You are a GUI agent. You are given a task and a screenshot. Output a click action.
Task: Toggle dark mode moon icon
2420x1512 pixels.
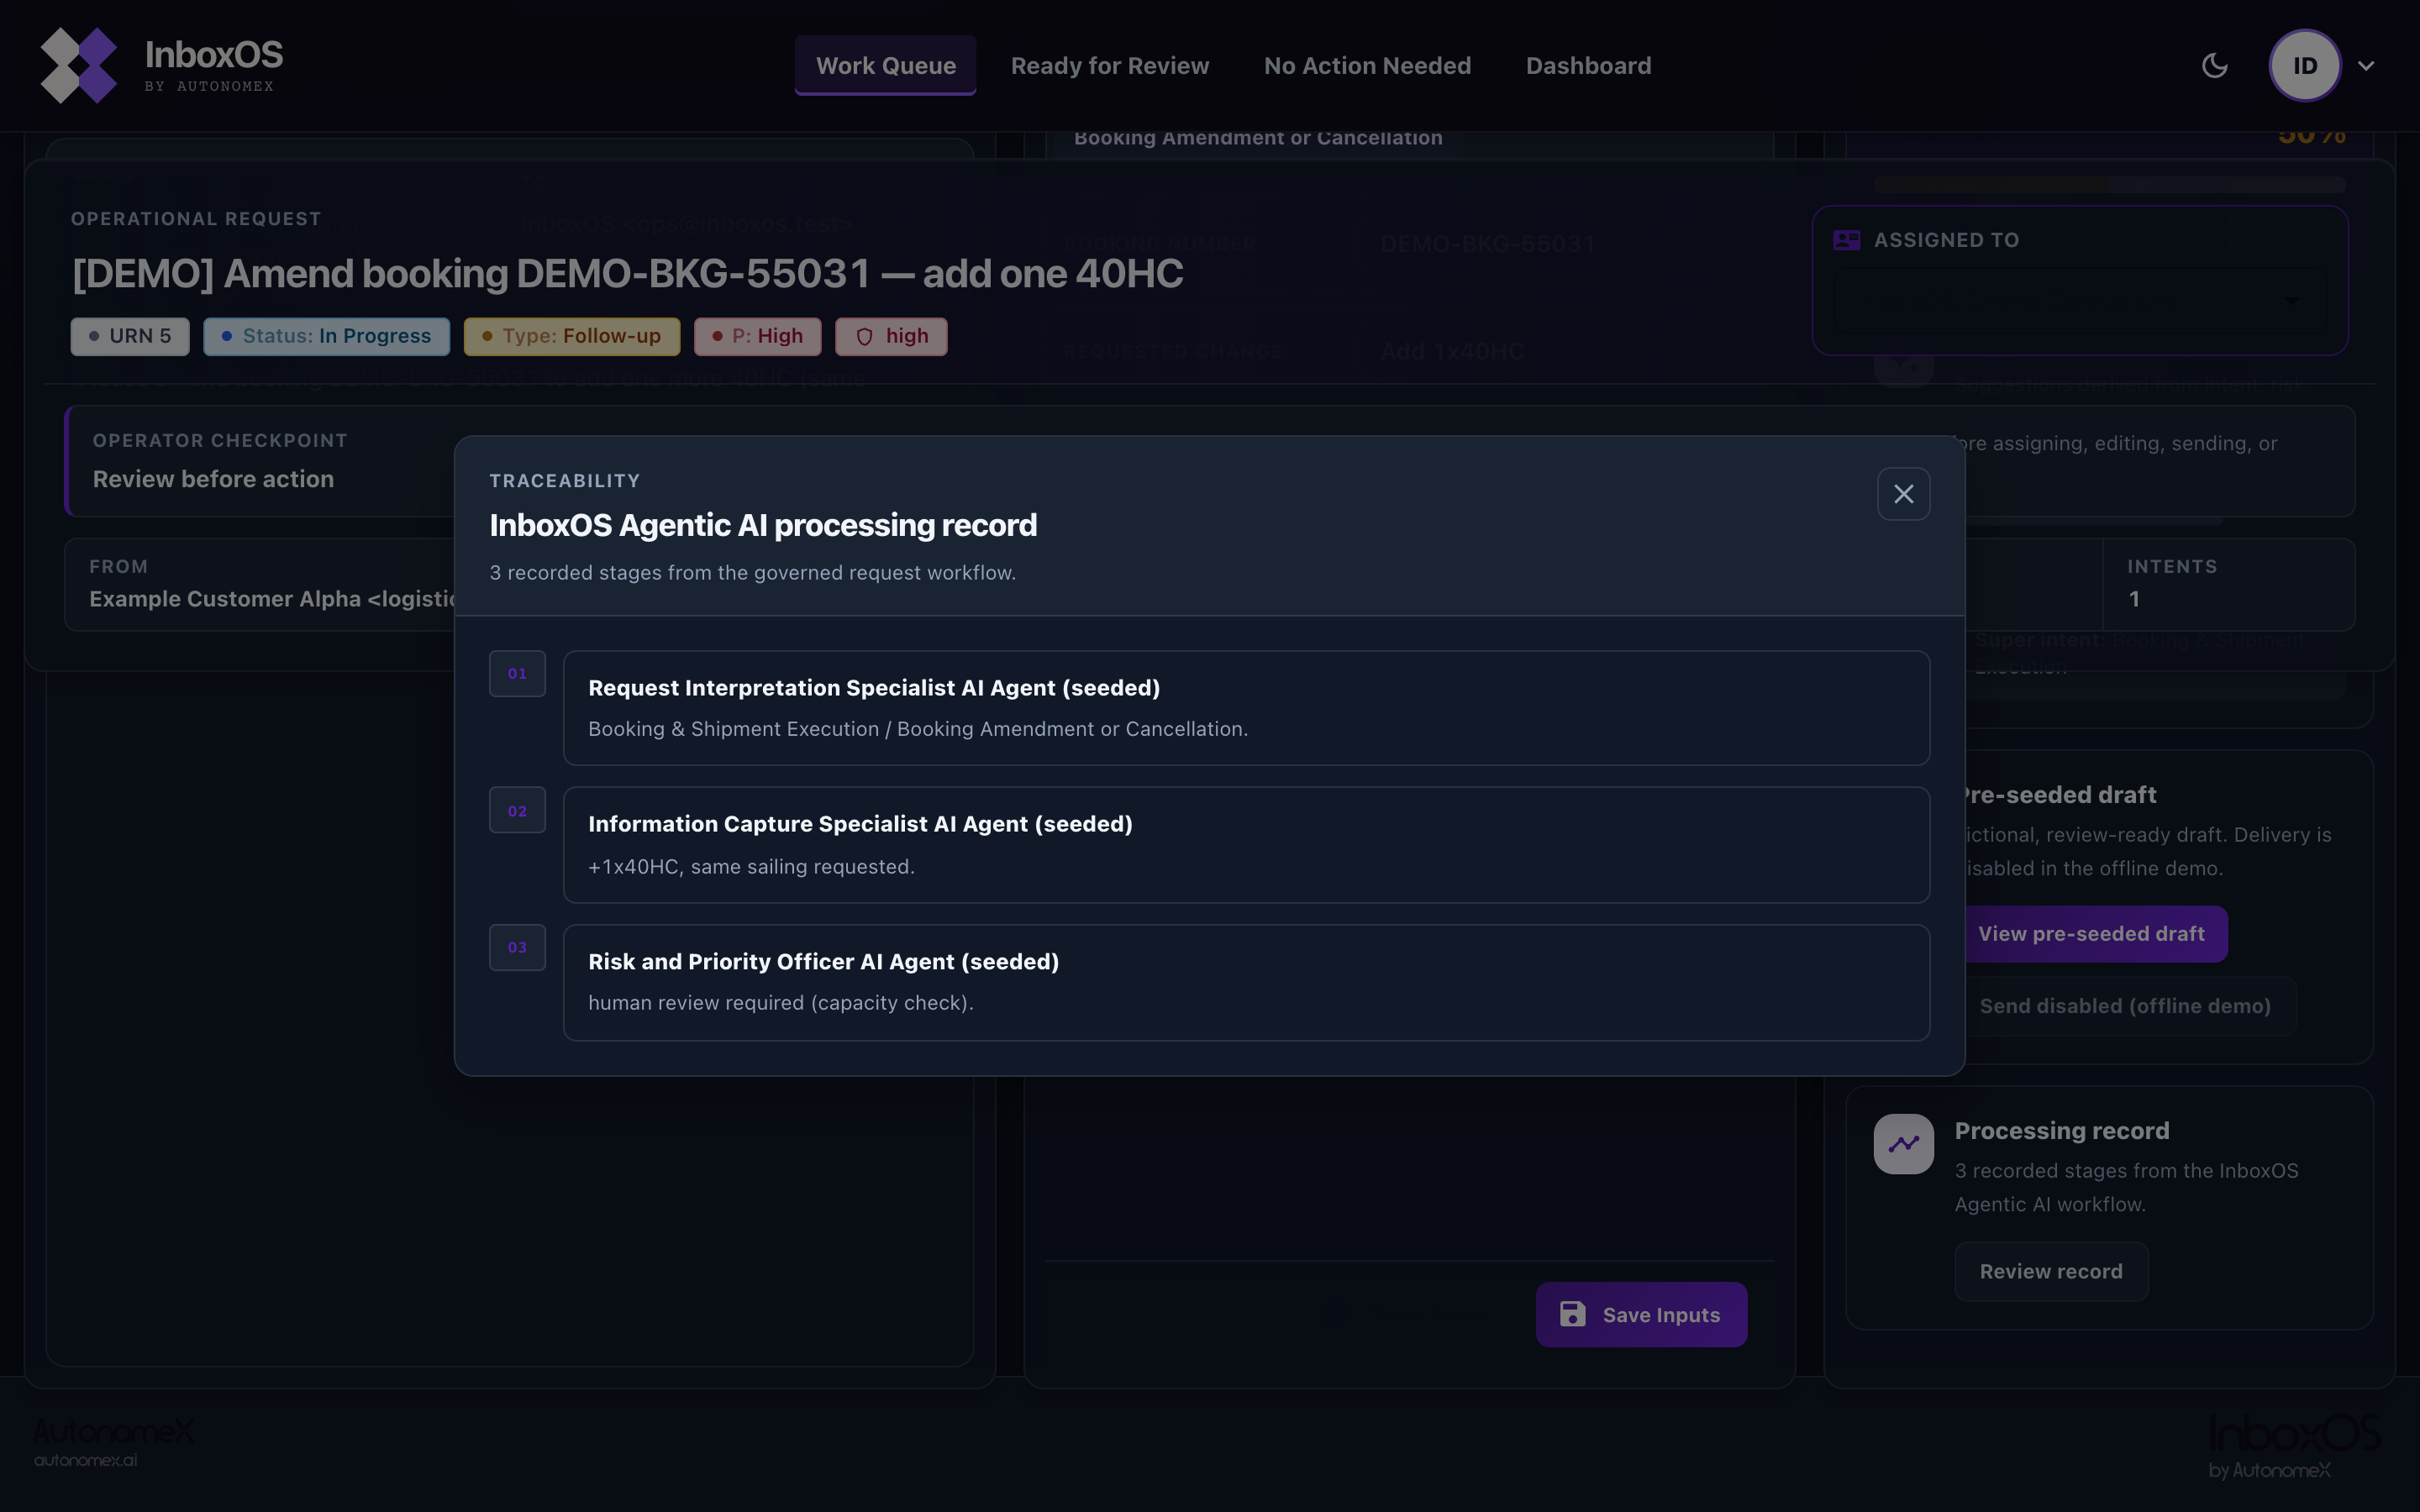(2215, 66)
